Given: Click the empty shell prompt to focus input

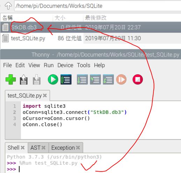Looking at the screenshot, I should click(19, 169).
